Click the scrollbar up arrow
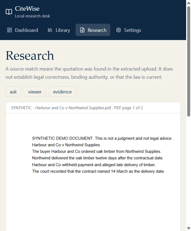Image resolution: width=191 pixels, height=231 pixels. pyautogui.click(x=189, y=3)
